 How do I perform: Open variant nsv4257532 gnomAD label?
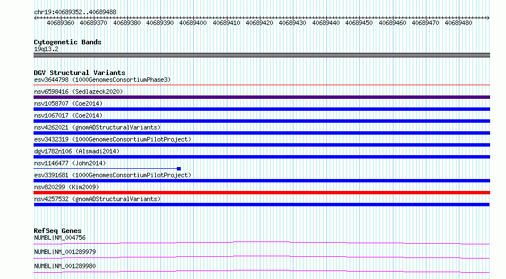tap(97, 199)
